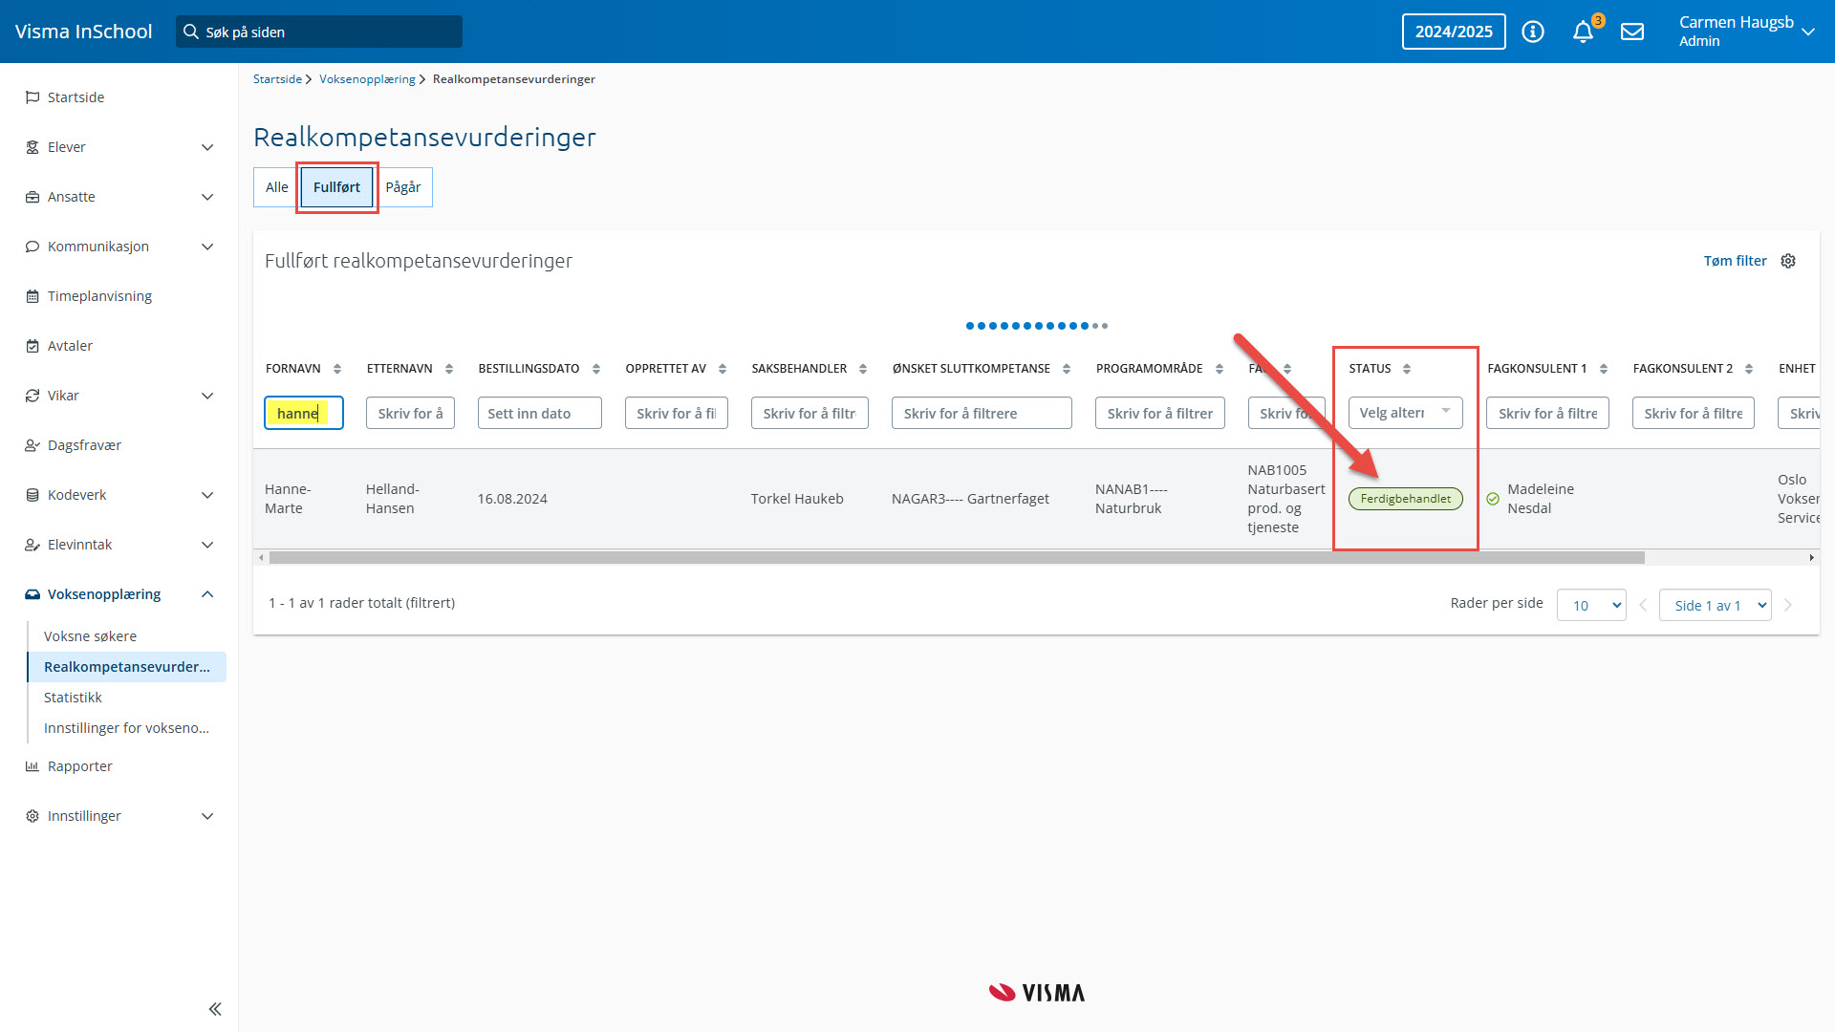Go to Voksenopplæring breadcrumb

coord(367,79)
